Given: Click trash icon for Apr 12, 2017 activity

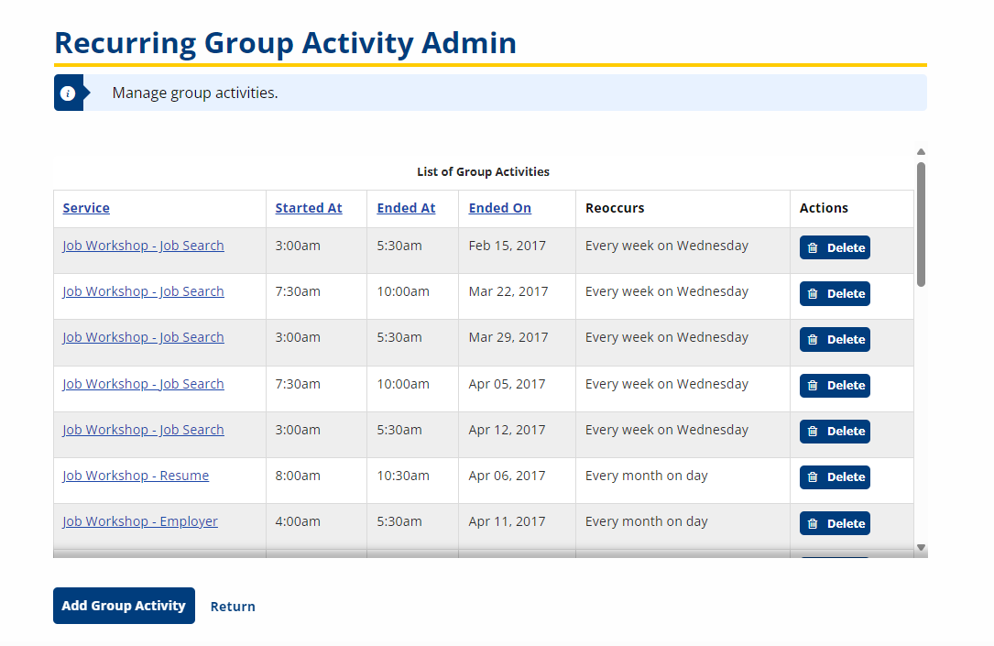Looking at the screenshot, I should (813, 432).
